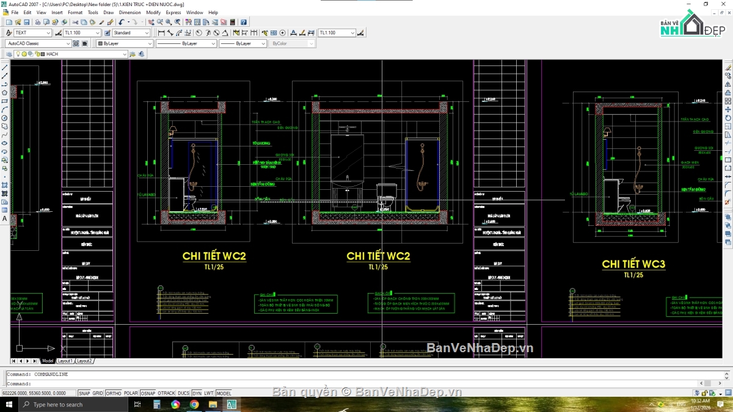Click the Help question mark icon
Image resolution: width=733 pixels, height=412 pixels.
[x=244, y=22]
